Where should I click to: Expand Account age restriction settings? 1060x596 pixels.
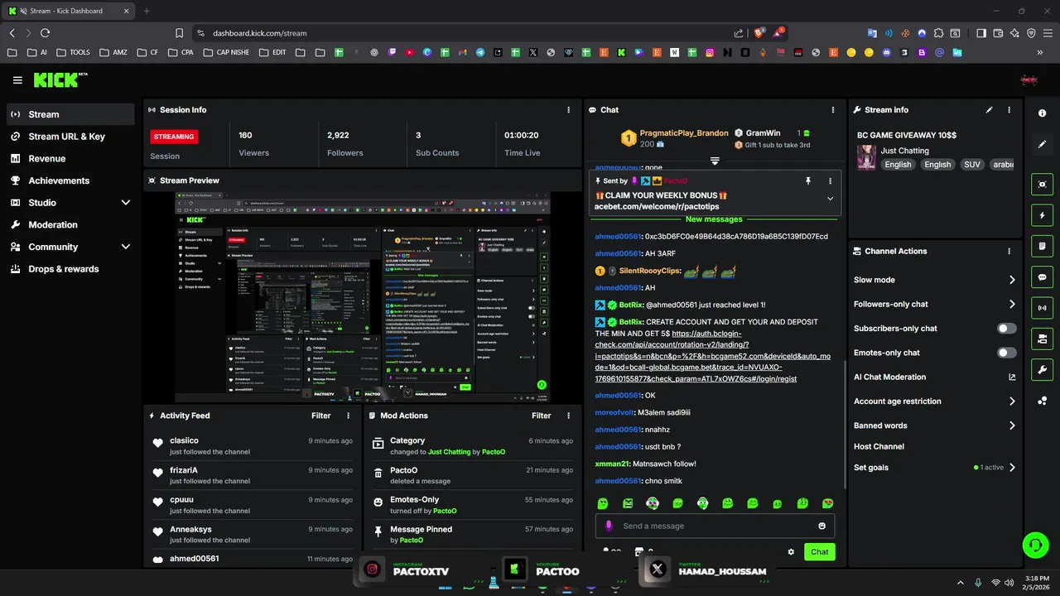click(1012, 401)
